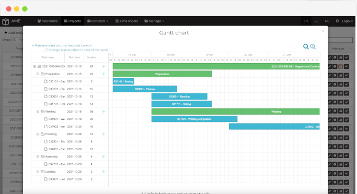
Task: Add a task under Preparation using plus icon
Action: tap(103, 74)
